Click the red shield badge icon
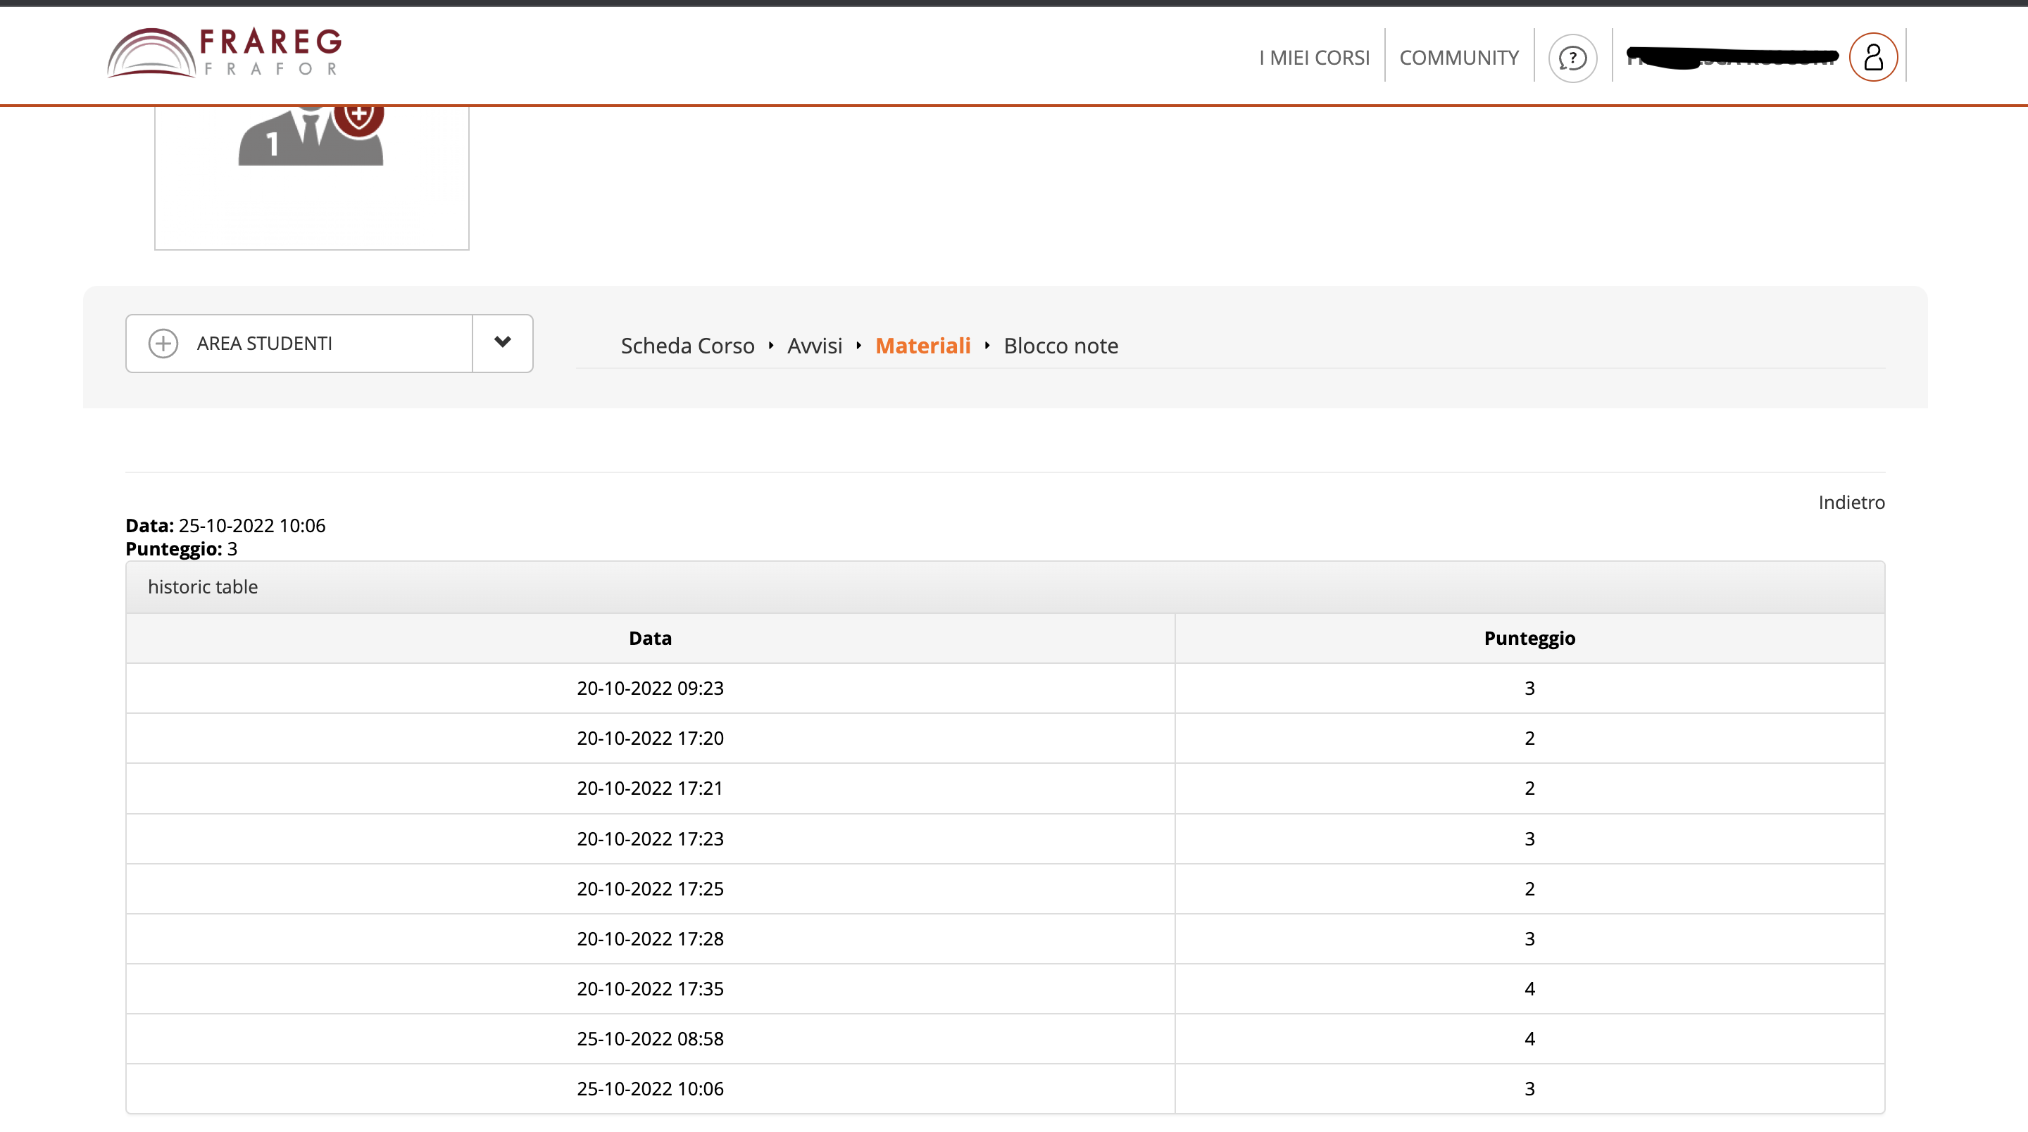Viewport: 2028px width, 1132px height. 359,116
